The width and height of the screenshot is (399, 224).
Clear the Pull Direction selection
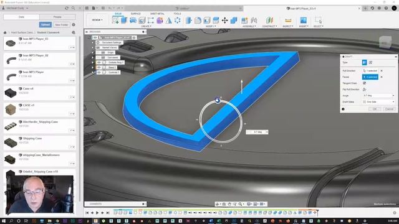click(x=382, y=70)
